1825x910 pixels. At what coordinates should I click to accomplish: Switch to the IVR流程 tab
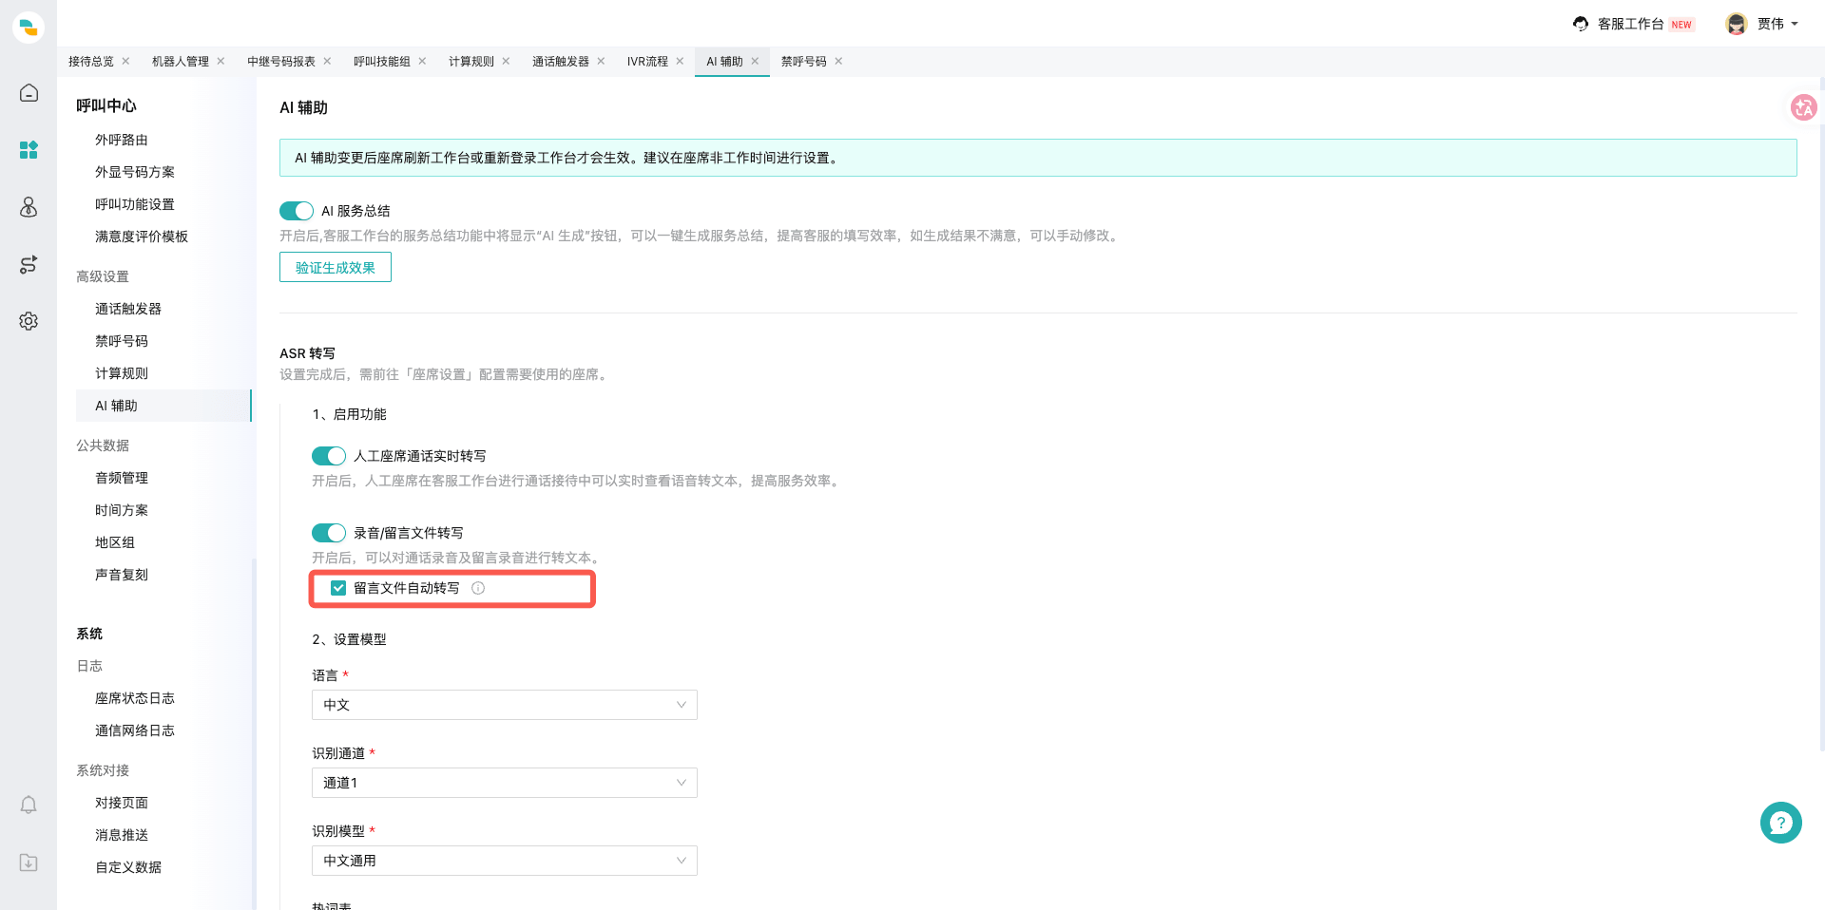(x=647, y=62)
